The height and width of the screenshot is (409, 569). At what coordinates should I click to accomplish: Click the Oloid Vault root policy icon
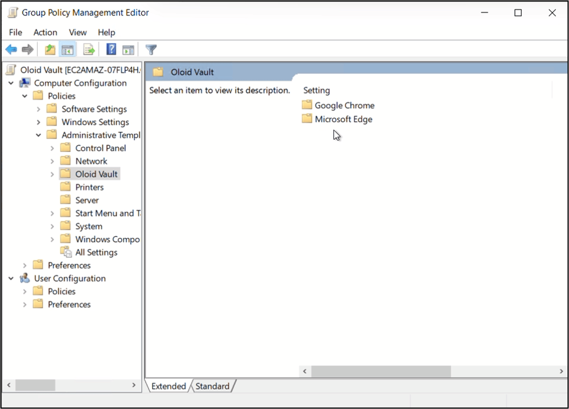coord(11,70)
